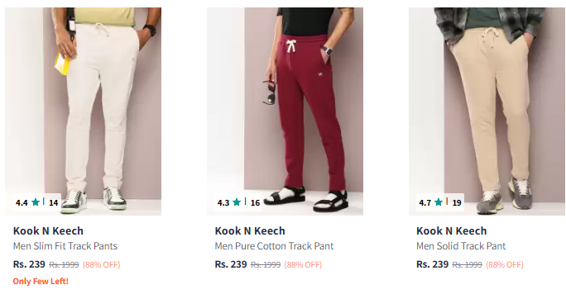Click the 16 reviews count badge
This screenshot has width=566, height=299.
[x=255, y=203]
